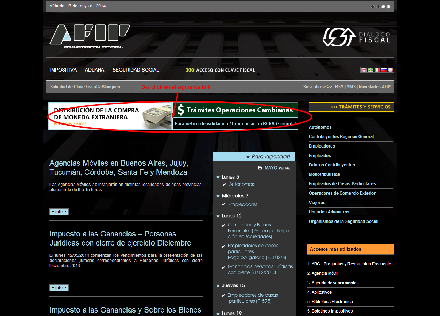
Task: Open Empleados de Casas Particulares
Action: [342, 184]
